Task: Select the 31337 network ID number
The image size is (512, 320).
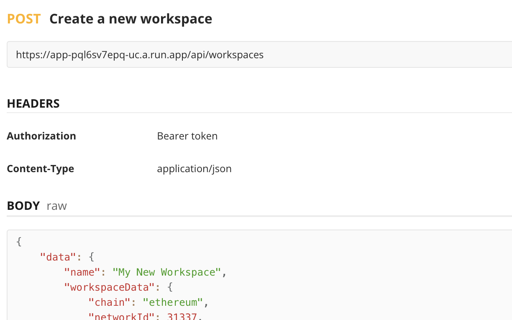Action: (x=182, y=316)
